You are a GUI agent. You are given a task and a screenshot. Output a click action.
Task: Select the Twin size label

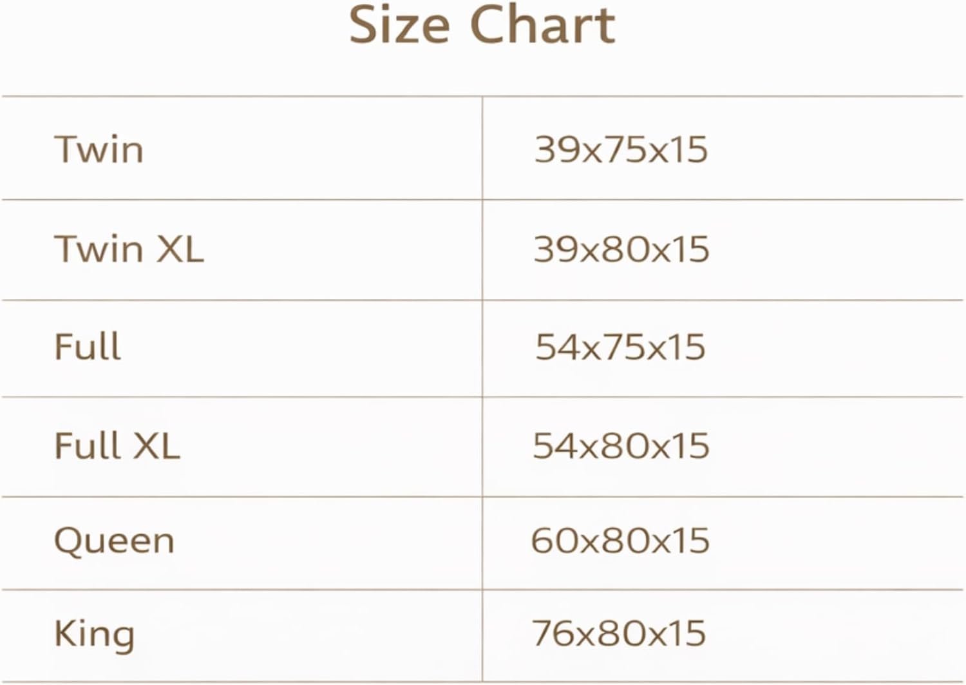[x=99, y=150]
